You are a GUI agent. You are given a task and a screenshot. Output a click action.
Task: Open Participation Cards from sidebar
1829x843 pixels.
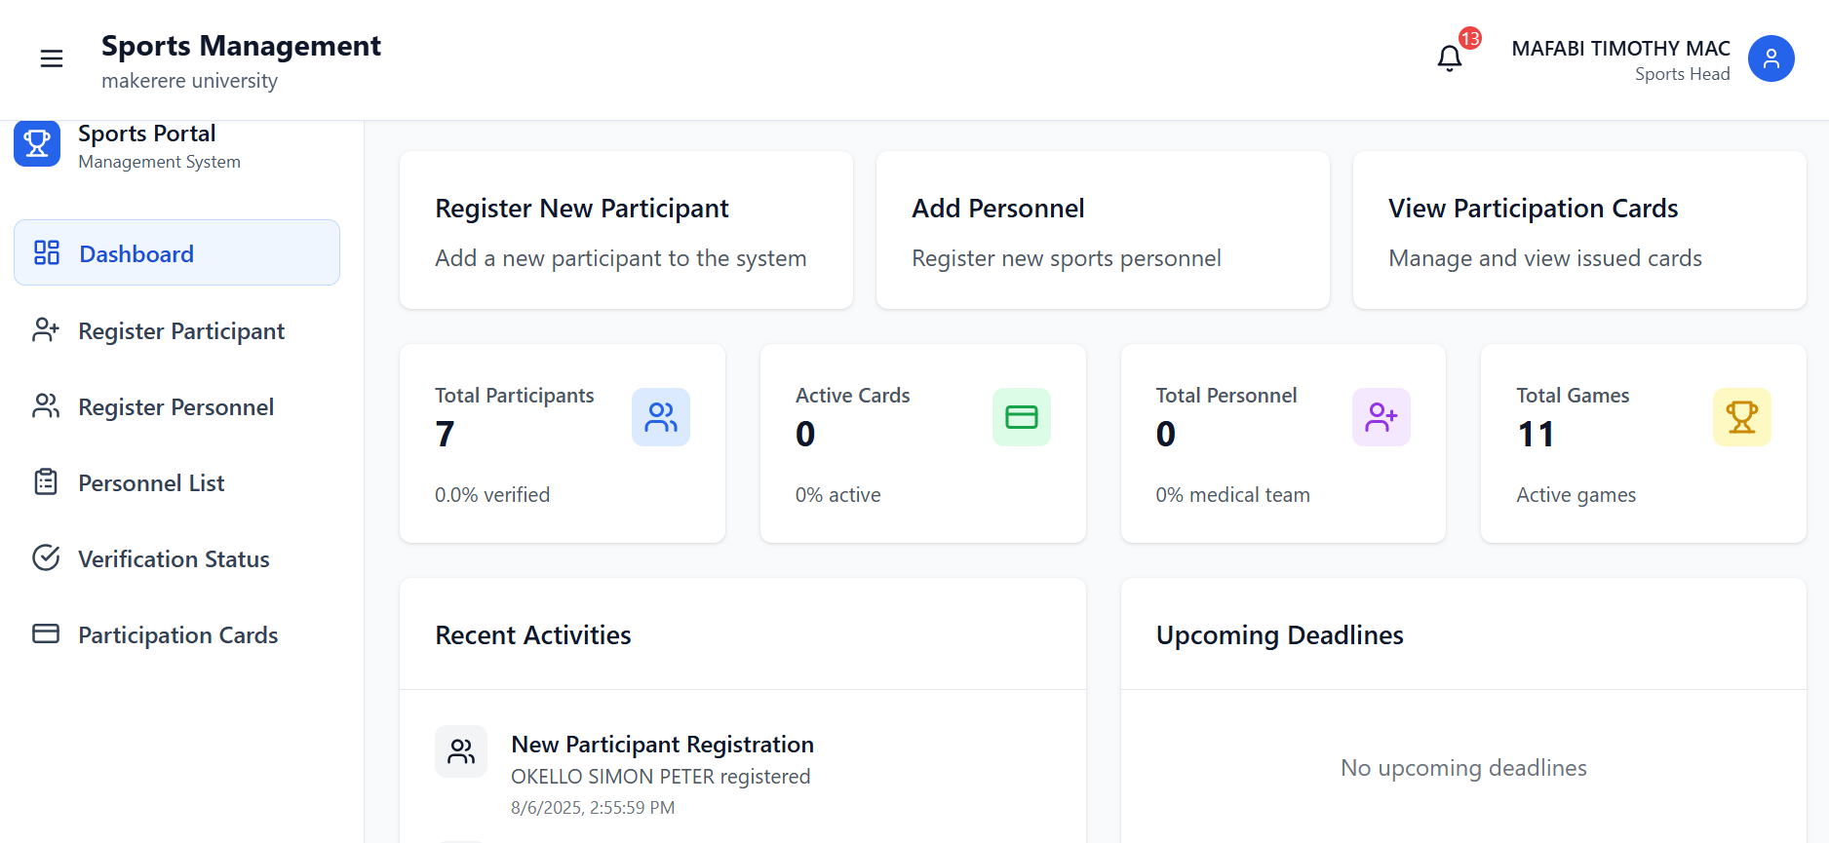[176, 635]
